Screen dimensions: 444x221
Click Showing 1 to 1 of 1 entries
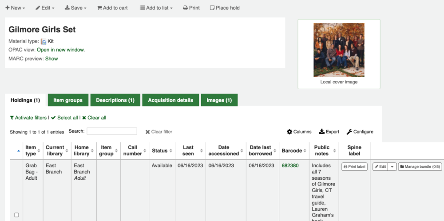click(37, 132)
